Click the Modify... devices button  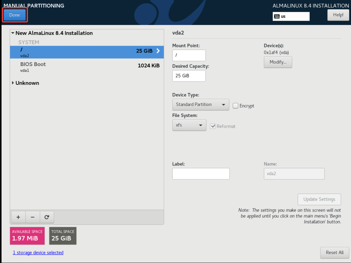point(278,62)
